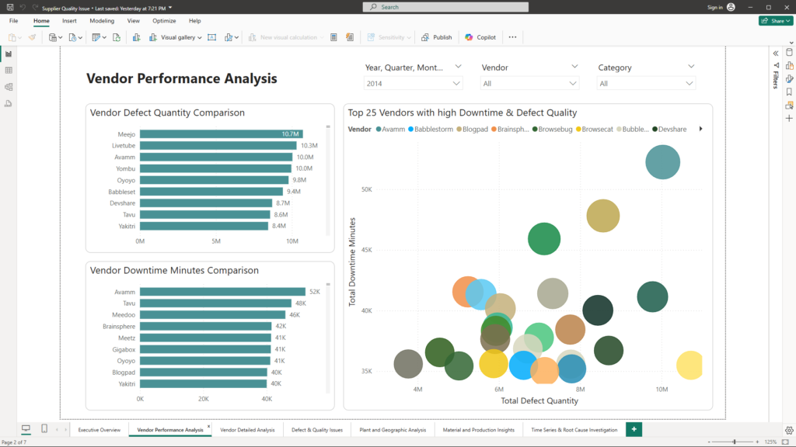The width and height of the screenshot is (796, 447).
Task: Open the Data pane cylinder icon
Action: 789,52
